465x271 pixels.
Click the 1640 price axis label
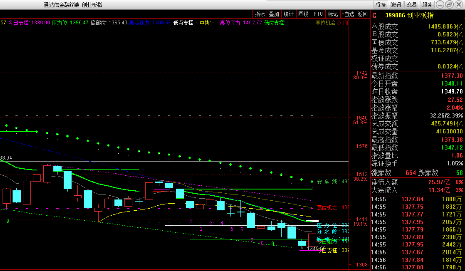362,118
